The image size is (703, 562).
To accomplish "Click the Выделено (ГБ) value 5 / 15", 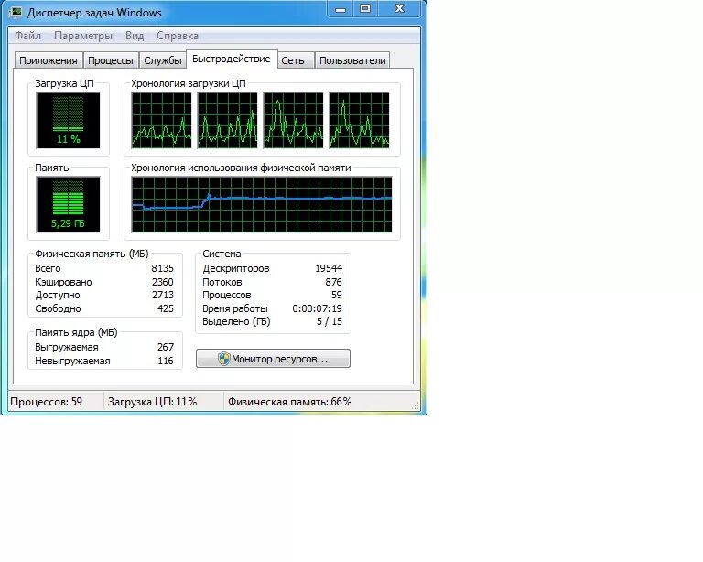I will tap(330, 321).
